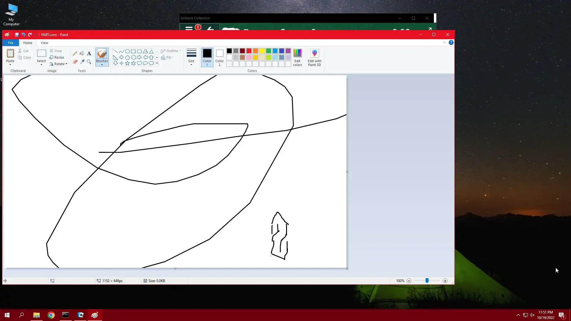Open the File menu
Screen dimensions: 571x321
[x=11, y=43]
